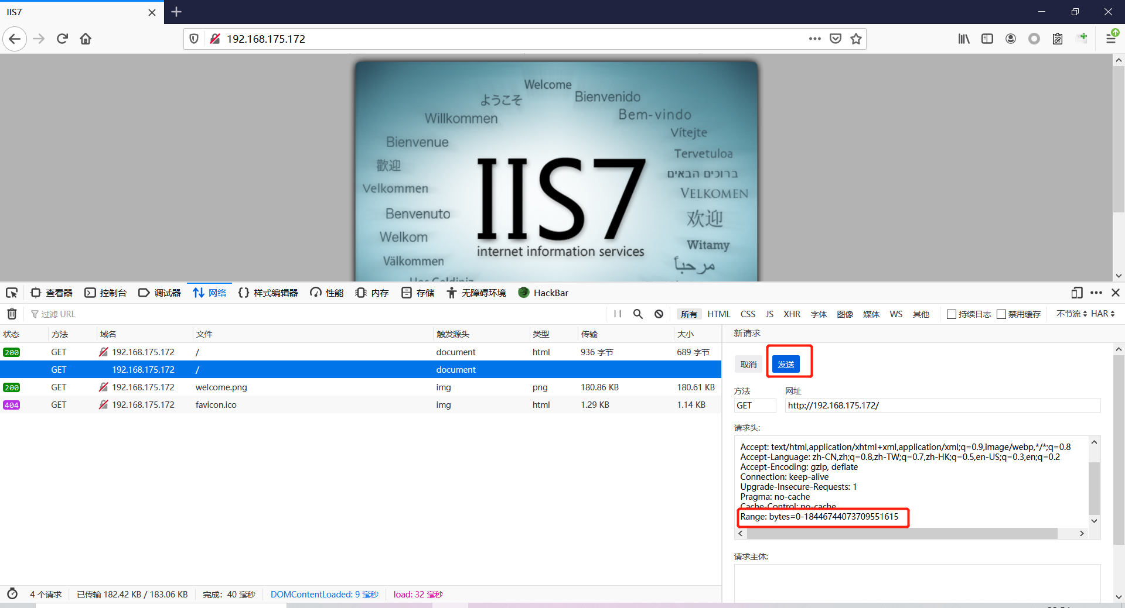Click the horizontal scrollbar under request headers
Viewport: 1125px width, 608px height.
tap(902, 534)
